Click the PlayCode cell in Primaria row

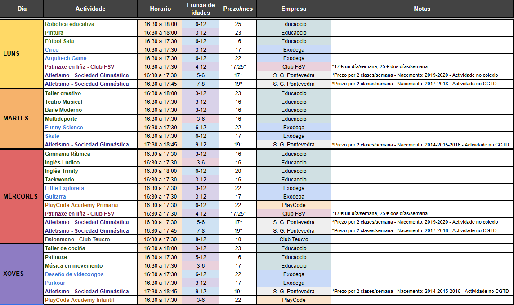[294, 205]
